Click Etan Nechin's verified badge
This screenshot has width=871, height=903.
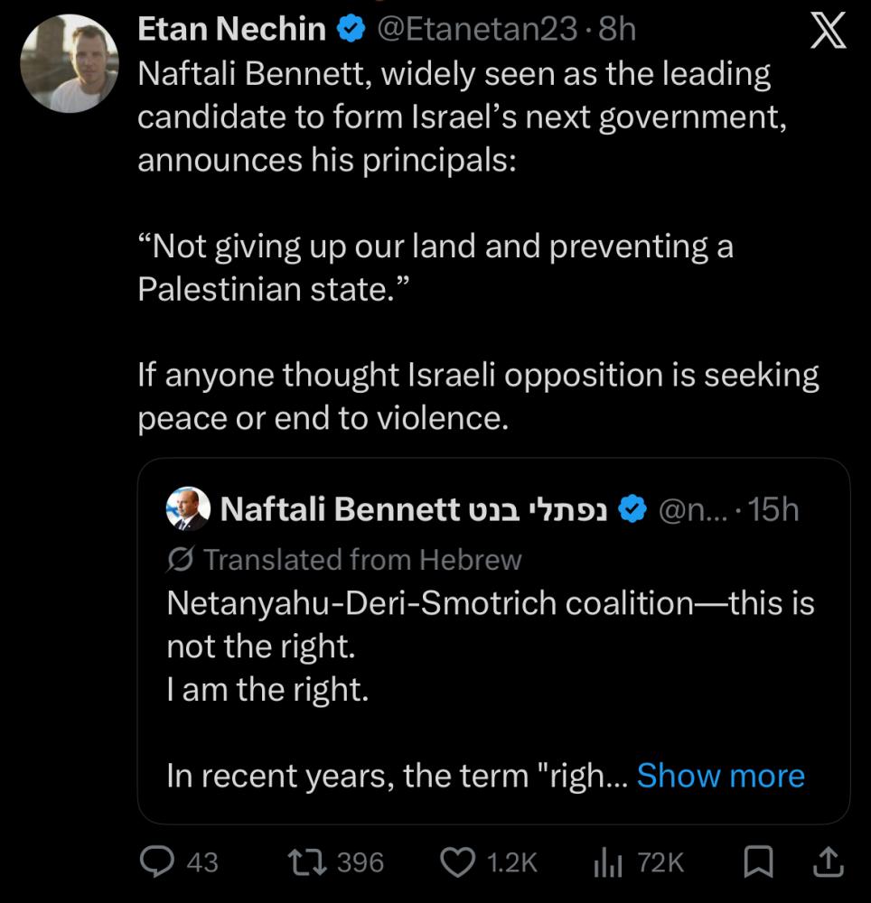pyautogui.click(x=349, y=31)
